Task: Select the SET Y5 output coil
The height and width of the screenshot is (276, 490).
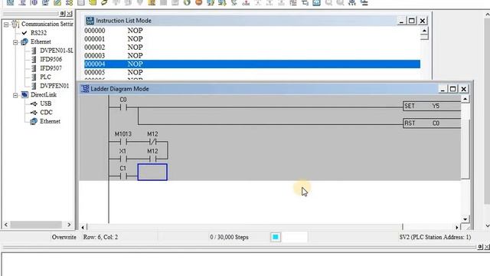Action: (432, 106)
